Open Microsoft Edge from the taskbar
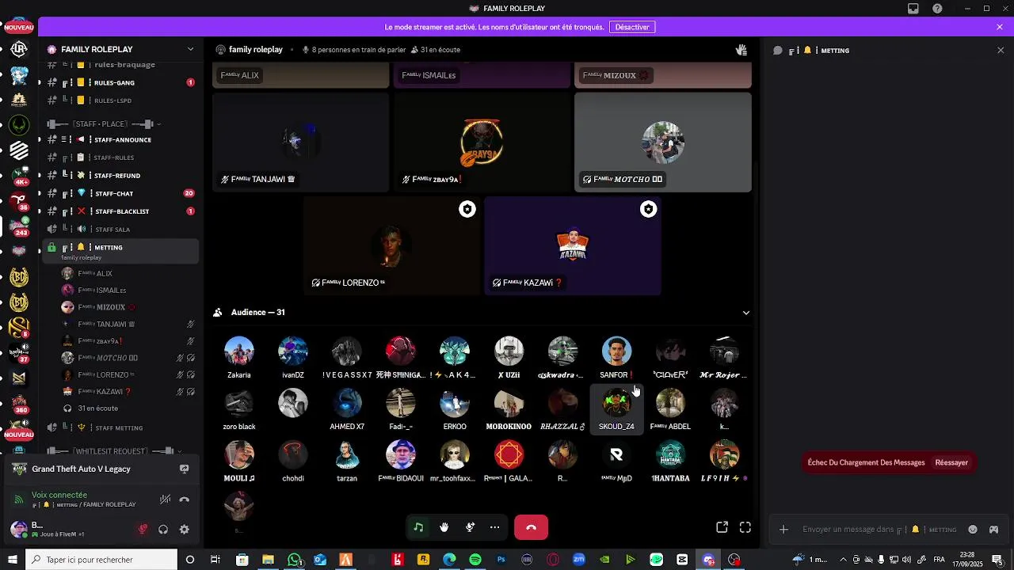Viewport: 1014px width, 570px height. coord(449,560)
